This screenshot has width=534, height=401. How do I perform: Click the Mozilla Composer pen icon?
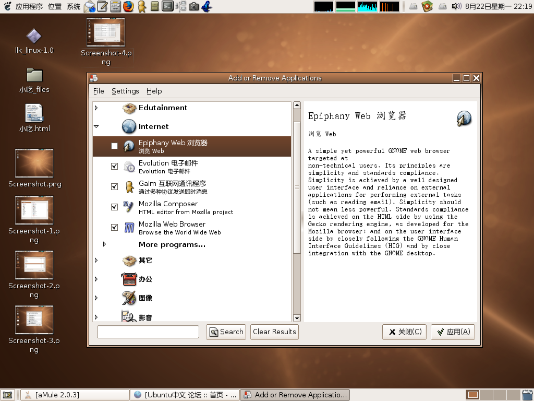(128, 207)
